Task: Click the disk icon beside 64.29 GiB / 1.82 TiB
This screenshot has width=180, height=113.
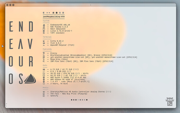Action: (44, 76)
